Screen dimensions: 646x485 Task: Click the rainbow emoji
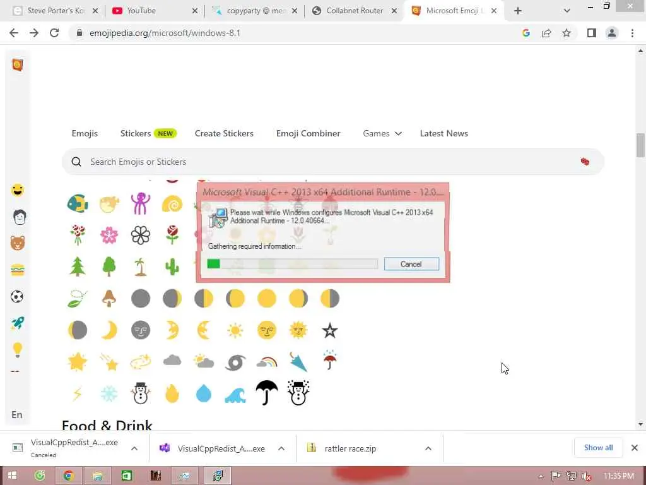[267, 362]
